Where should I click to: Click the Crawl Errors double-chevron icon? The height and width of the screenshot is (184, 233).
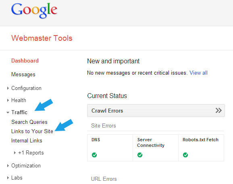(218, 111)
